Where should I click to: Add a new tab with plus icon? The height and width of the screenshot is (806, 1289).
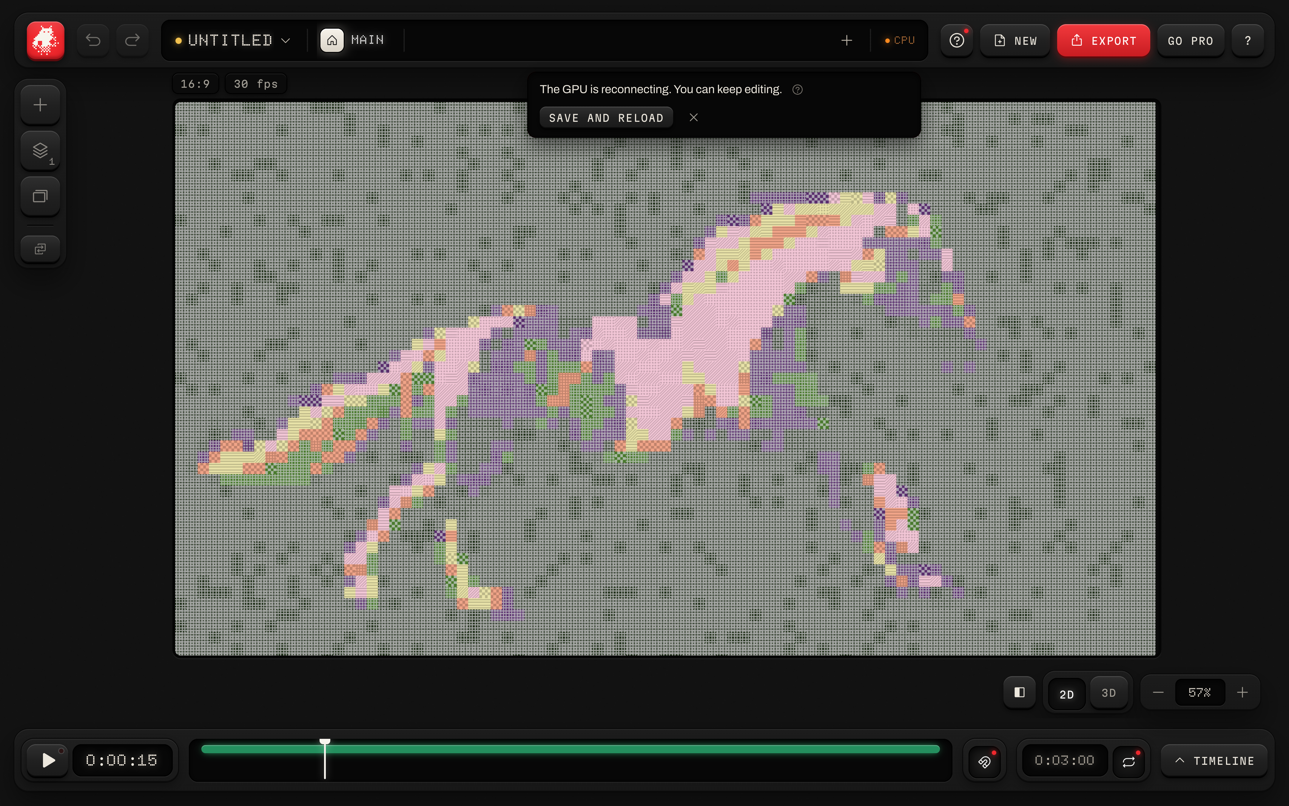tap(847, 41)
